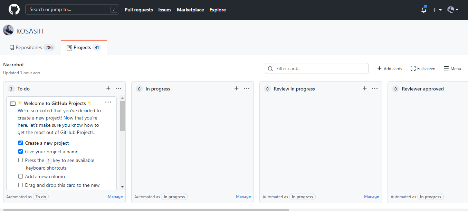Focus the Search or jump to field

(x=72, y=10)
